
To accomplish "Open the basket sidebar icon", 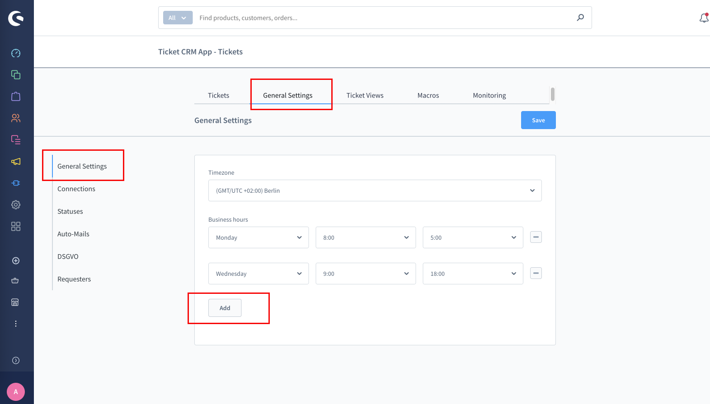I will pyautogui.click(x=16, y=281).
